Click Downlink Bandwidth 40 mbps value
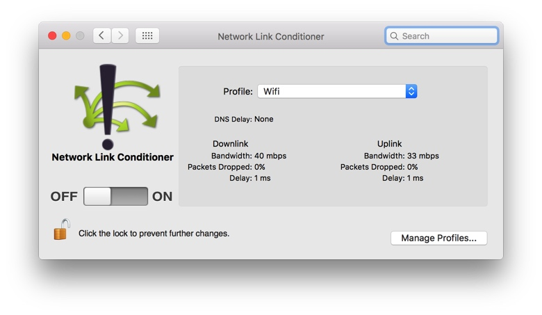 [x=270, y=156]
